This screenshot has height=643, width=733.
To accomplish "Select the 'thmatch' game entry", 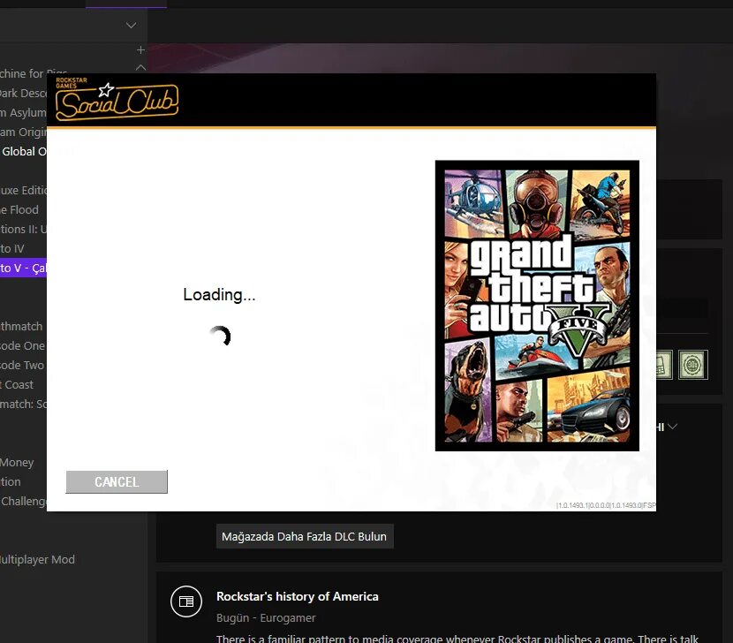I will click(x=21, y=327).
